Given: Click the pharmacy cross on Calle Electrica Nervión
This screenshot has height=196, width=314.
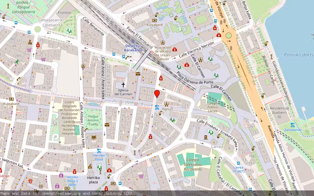Looking at the screenshot, I should pos(175,49).
